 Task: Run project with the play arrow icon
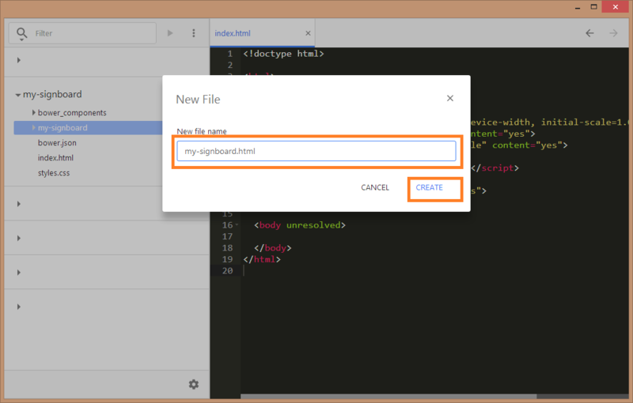[x=170, y=33]
